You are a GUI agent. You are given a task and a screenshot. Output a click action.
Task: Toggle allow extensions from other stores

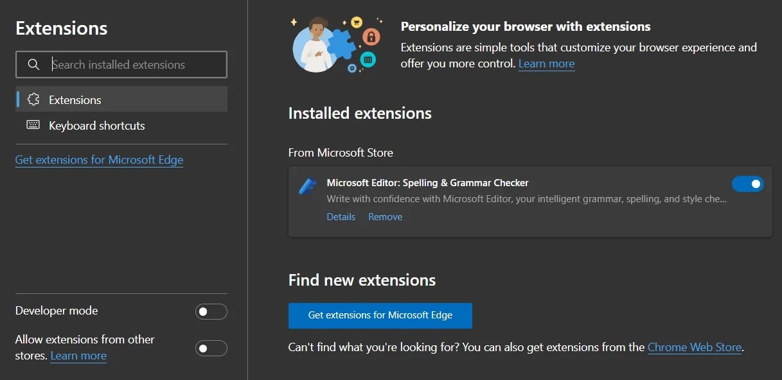(211, 348)
